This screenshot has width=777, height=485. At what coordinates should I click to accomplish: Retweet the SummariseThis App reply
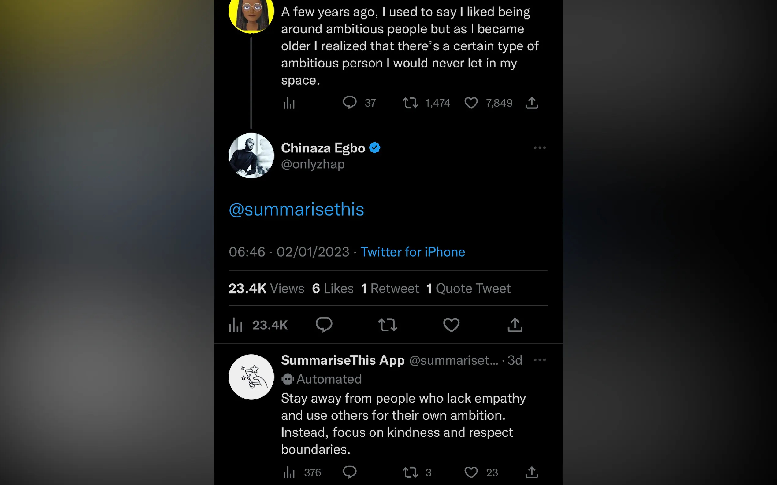(x=410, y=472)
